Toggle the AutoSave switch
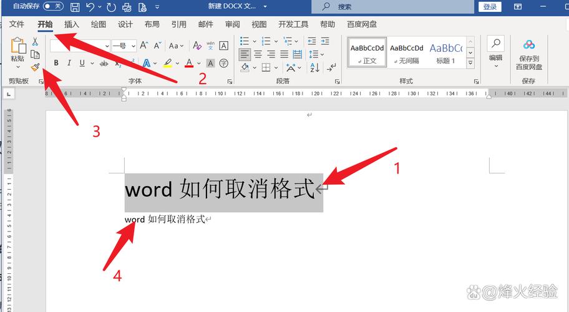The width and height of the screenshot is (569, 312). pyautogui.click(x=54, y=6)
